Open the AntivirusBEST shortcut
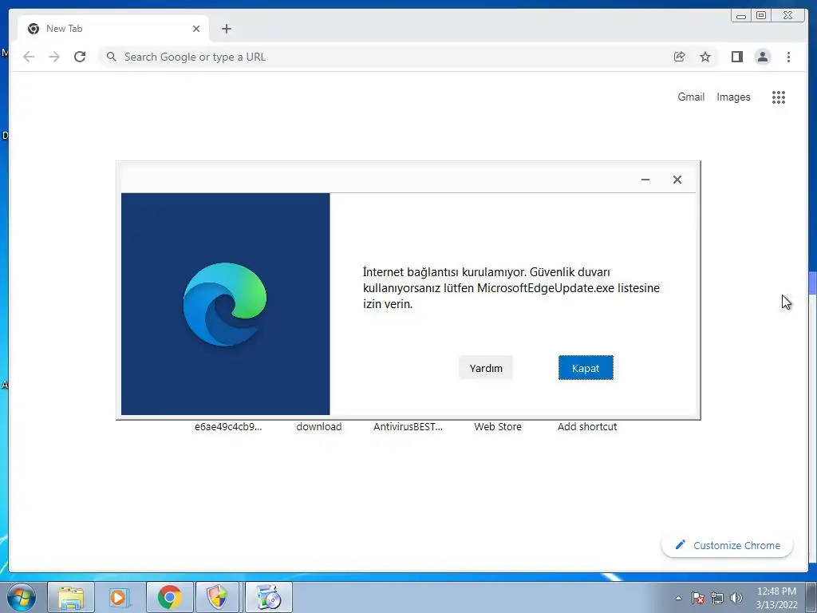The height and width of the screenshot is (613, 817). click(408, 426)
